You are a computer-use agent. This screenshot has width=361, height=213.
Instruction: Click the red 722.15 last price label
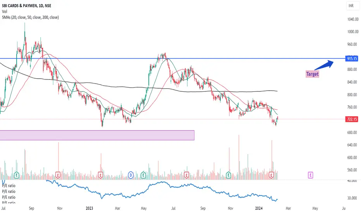352,119
